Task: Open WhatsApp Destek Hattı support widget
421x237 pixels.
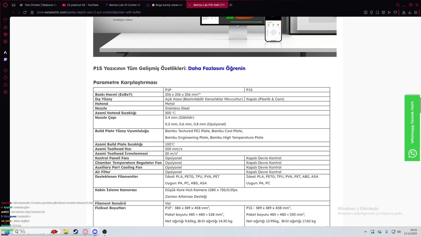Action: coord(412,128)
